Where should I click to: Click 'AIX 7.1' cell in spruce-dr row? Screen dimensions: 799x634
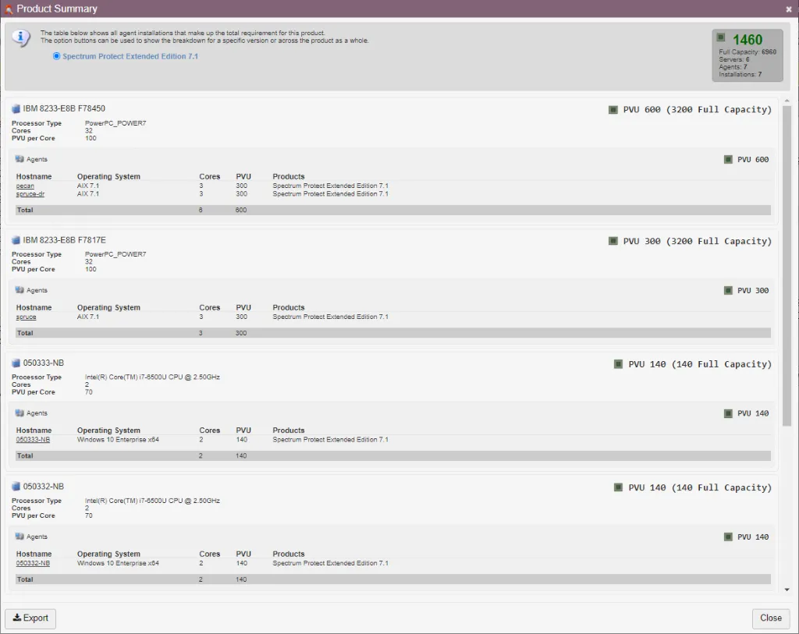(x=87, y=194)
